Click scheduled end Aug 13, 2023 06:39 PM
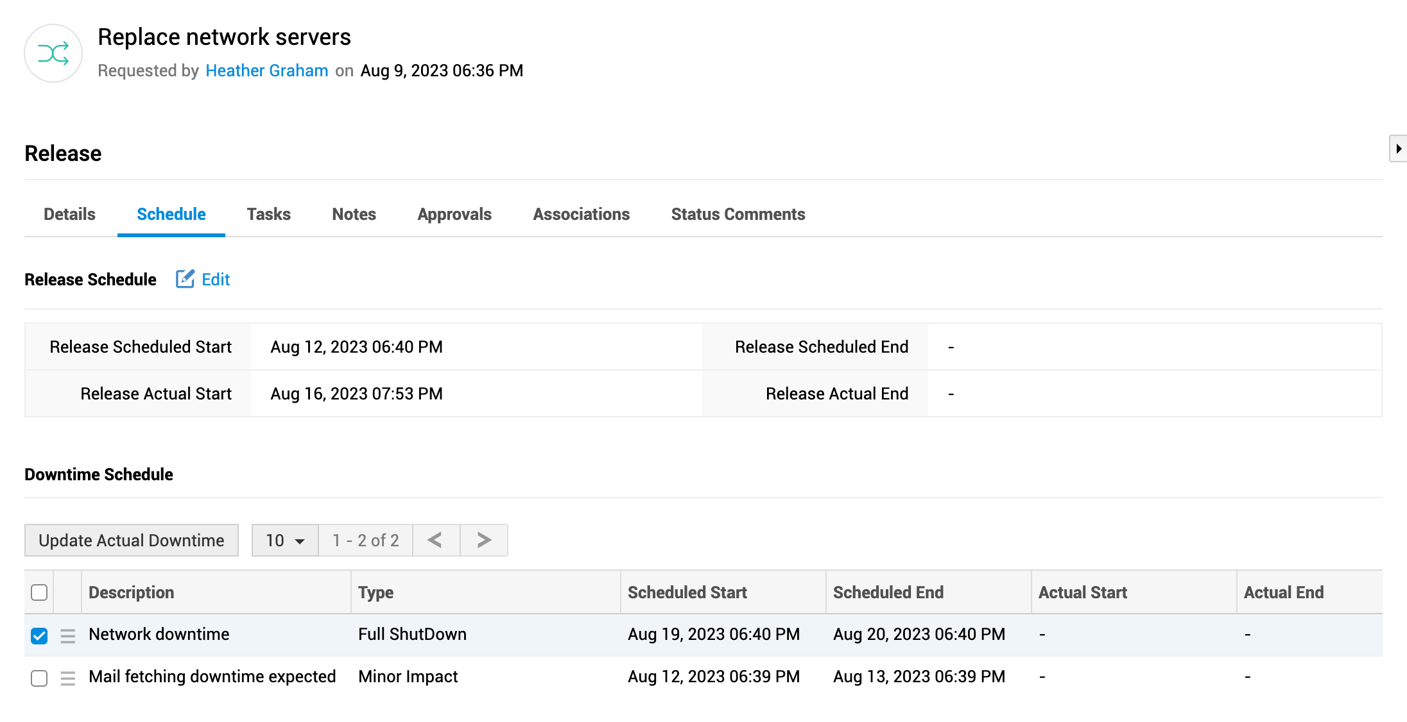Viewport: 1407px width, 722px height. 919,676
